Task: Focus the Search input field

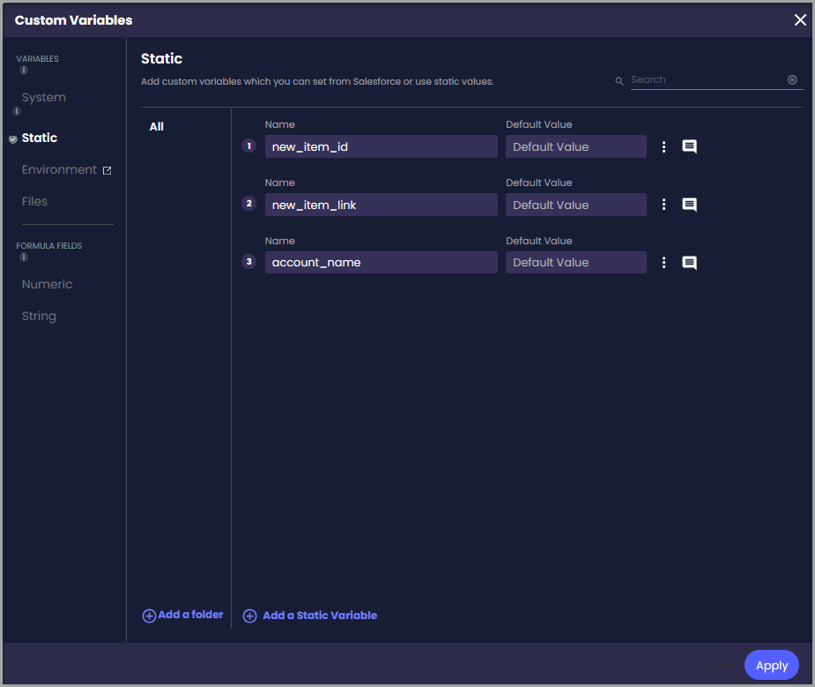Action: (x=707, y=79)
